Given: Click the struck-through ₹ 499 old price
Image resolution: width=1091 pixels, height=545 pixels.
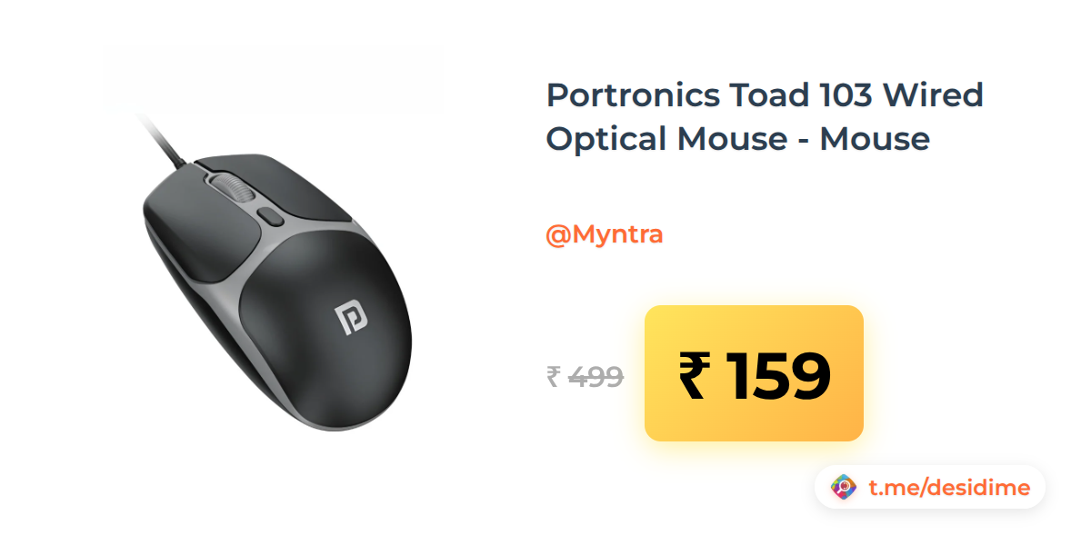Looking at the screenshot, I should 585,376.
